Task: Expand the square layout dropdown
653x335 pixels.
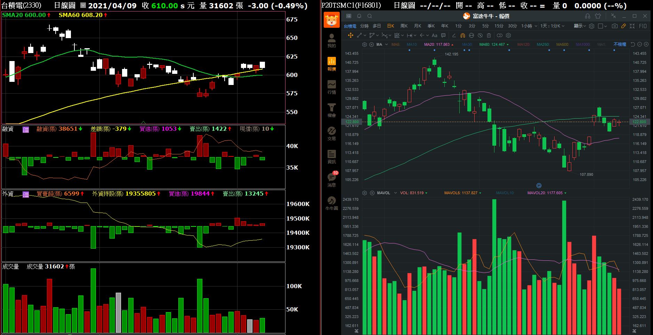Action: click(x=605, y=26)
